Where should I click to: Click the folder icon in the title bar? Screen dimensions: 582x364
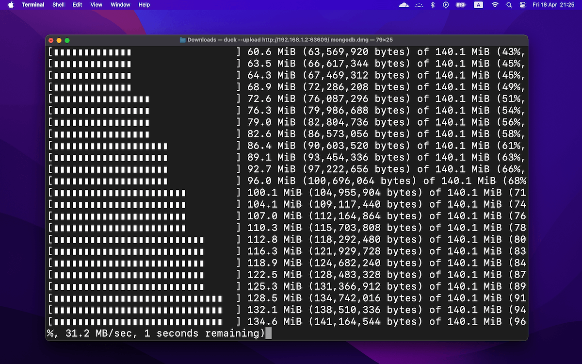click(x=183, y=40)
